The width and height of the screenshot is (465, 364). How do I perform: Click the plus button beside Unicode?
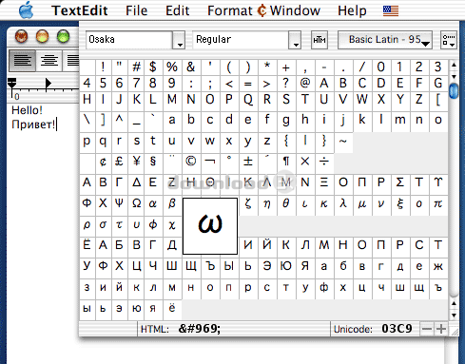[441, 329]
